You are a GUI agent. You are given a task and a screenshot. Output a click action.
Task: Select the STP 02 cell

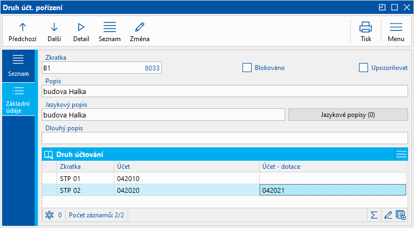pyautogui.click(x=85, y=190)
